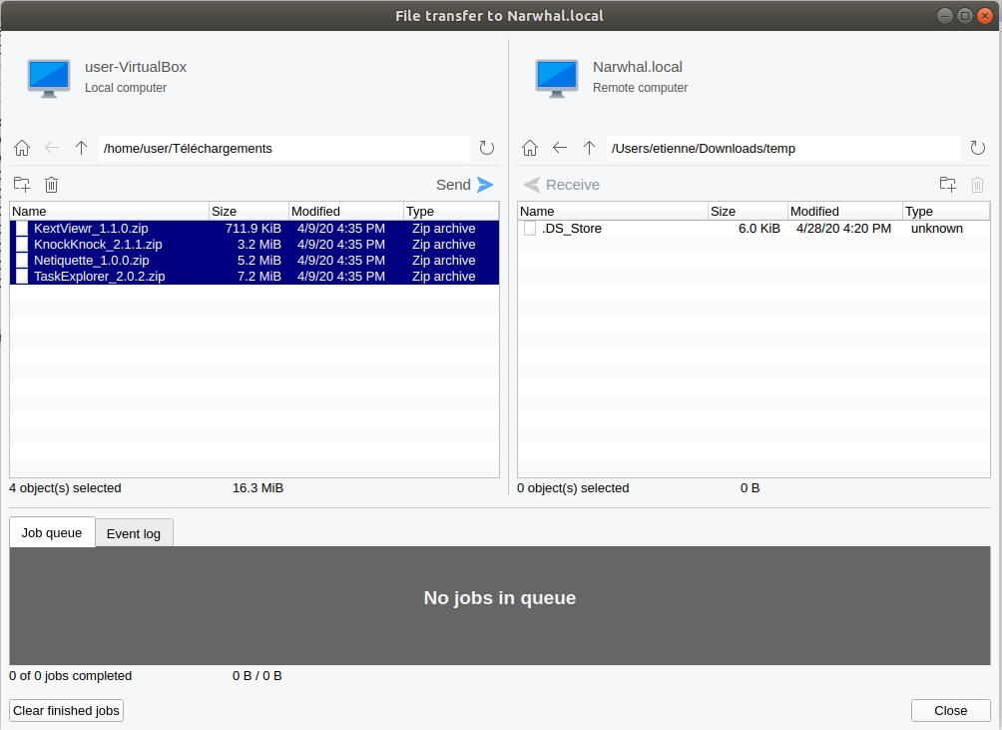
Task: Close the file transfer dialog
Action: pyautogui.click(x=950, y=710)
